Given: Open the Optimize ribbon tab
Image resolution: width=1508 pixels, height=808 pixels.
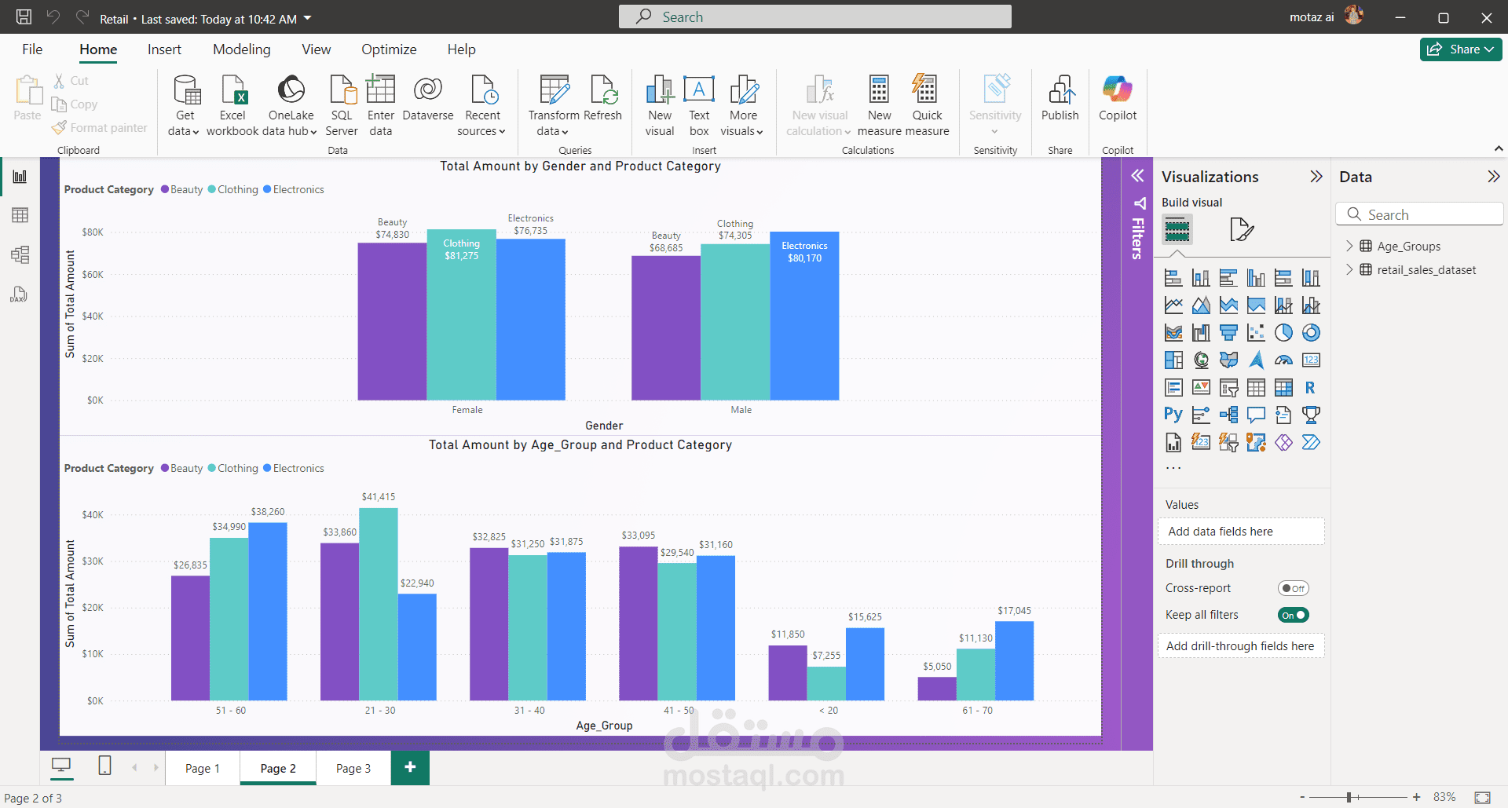Looking at the screenshot, I should tap(389, 49).
